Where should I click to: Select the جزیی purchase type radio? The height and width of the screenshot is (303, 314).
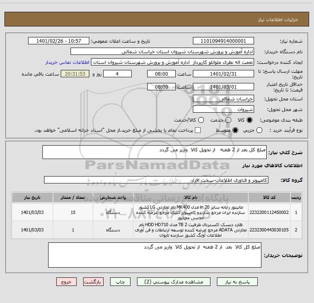click(x=259, y=130)
